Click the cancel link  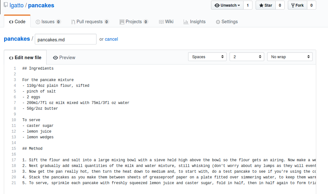point(111,39)
